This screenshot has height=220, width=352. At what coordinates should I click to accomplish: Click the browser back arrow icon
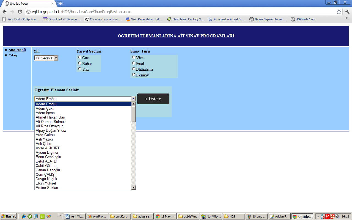5,12
